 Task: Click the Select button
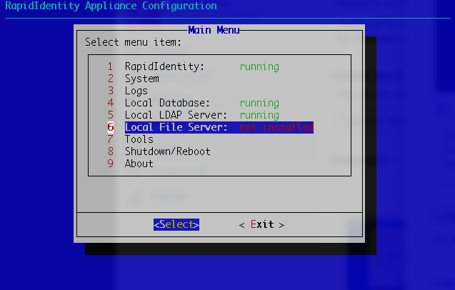[x=176, y=224]
